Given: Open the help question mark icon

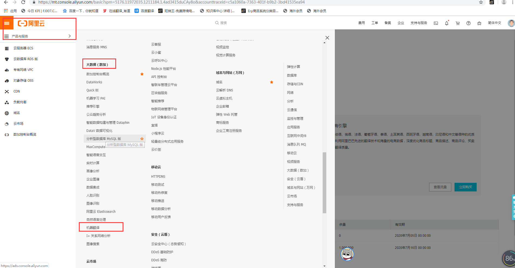Looking at the screenshot, I should pyautogui.click(x=469, y=23).
